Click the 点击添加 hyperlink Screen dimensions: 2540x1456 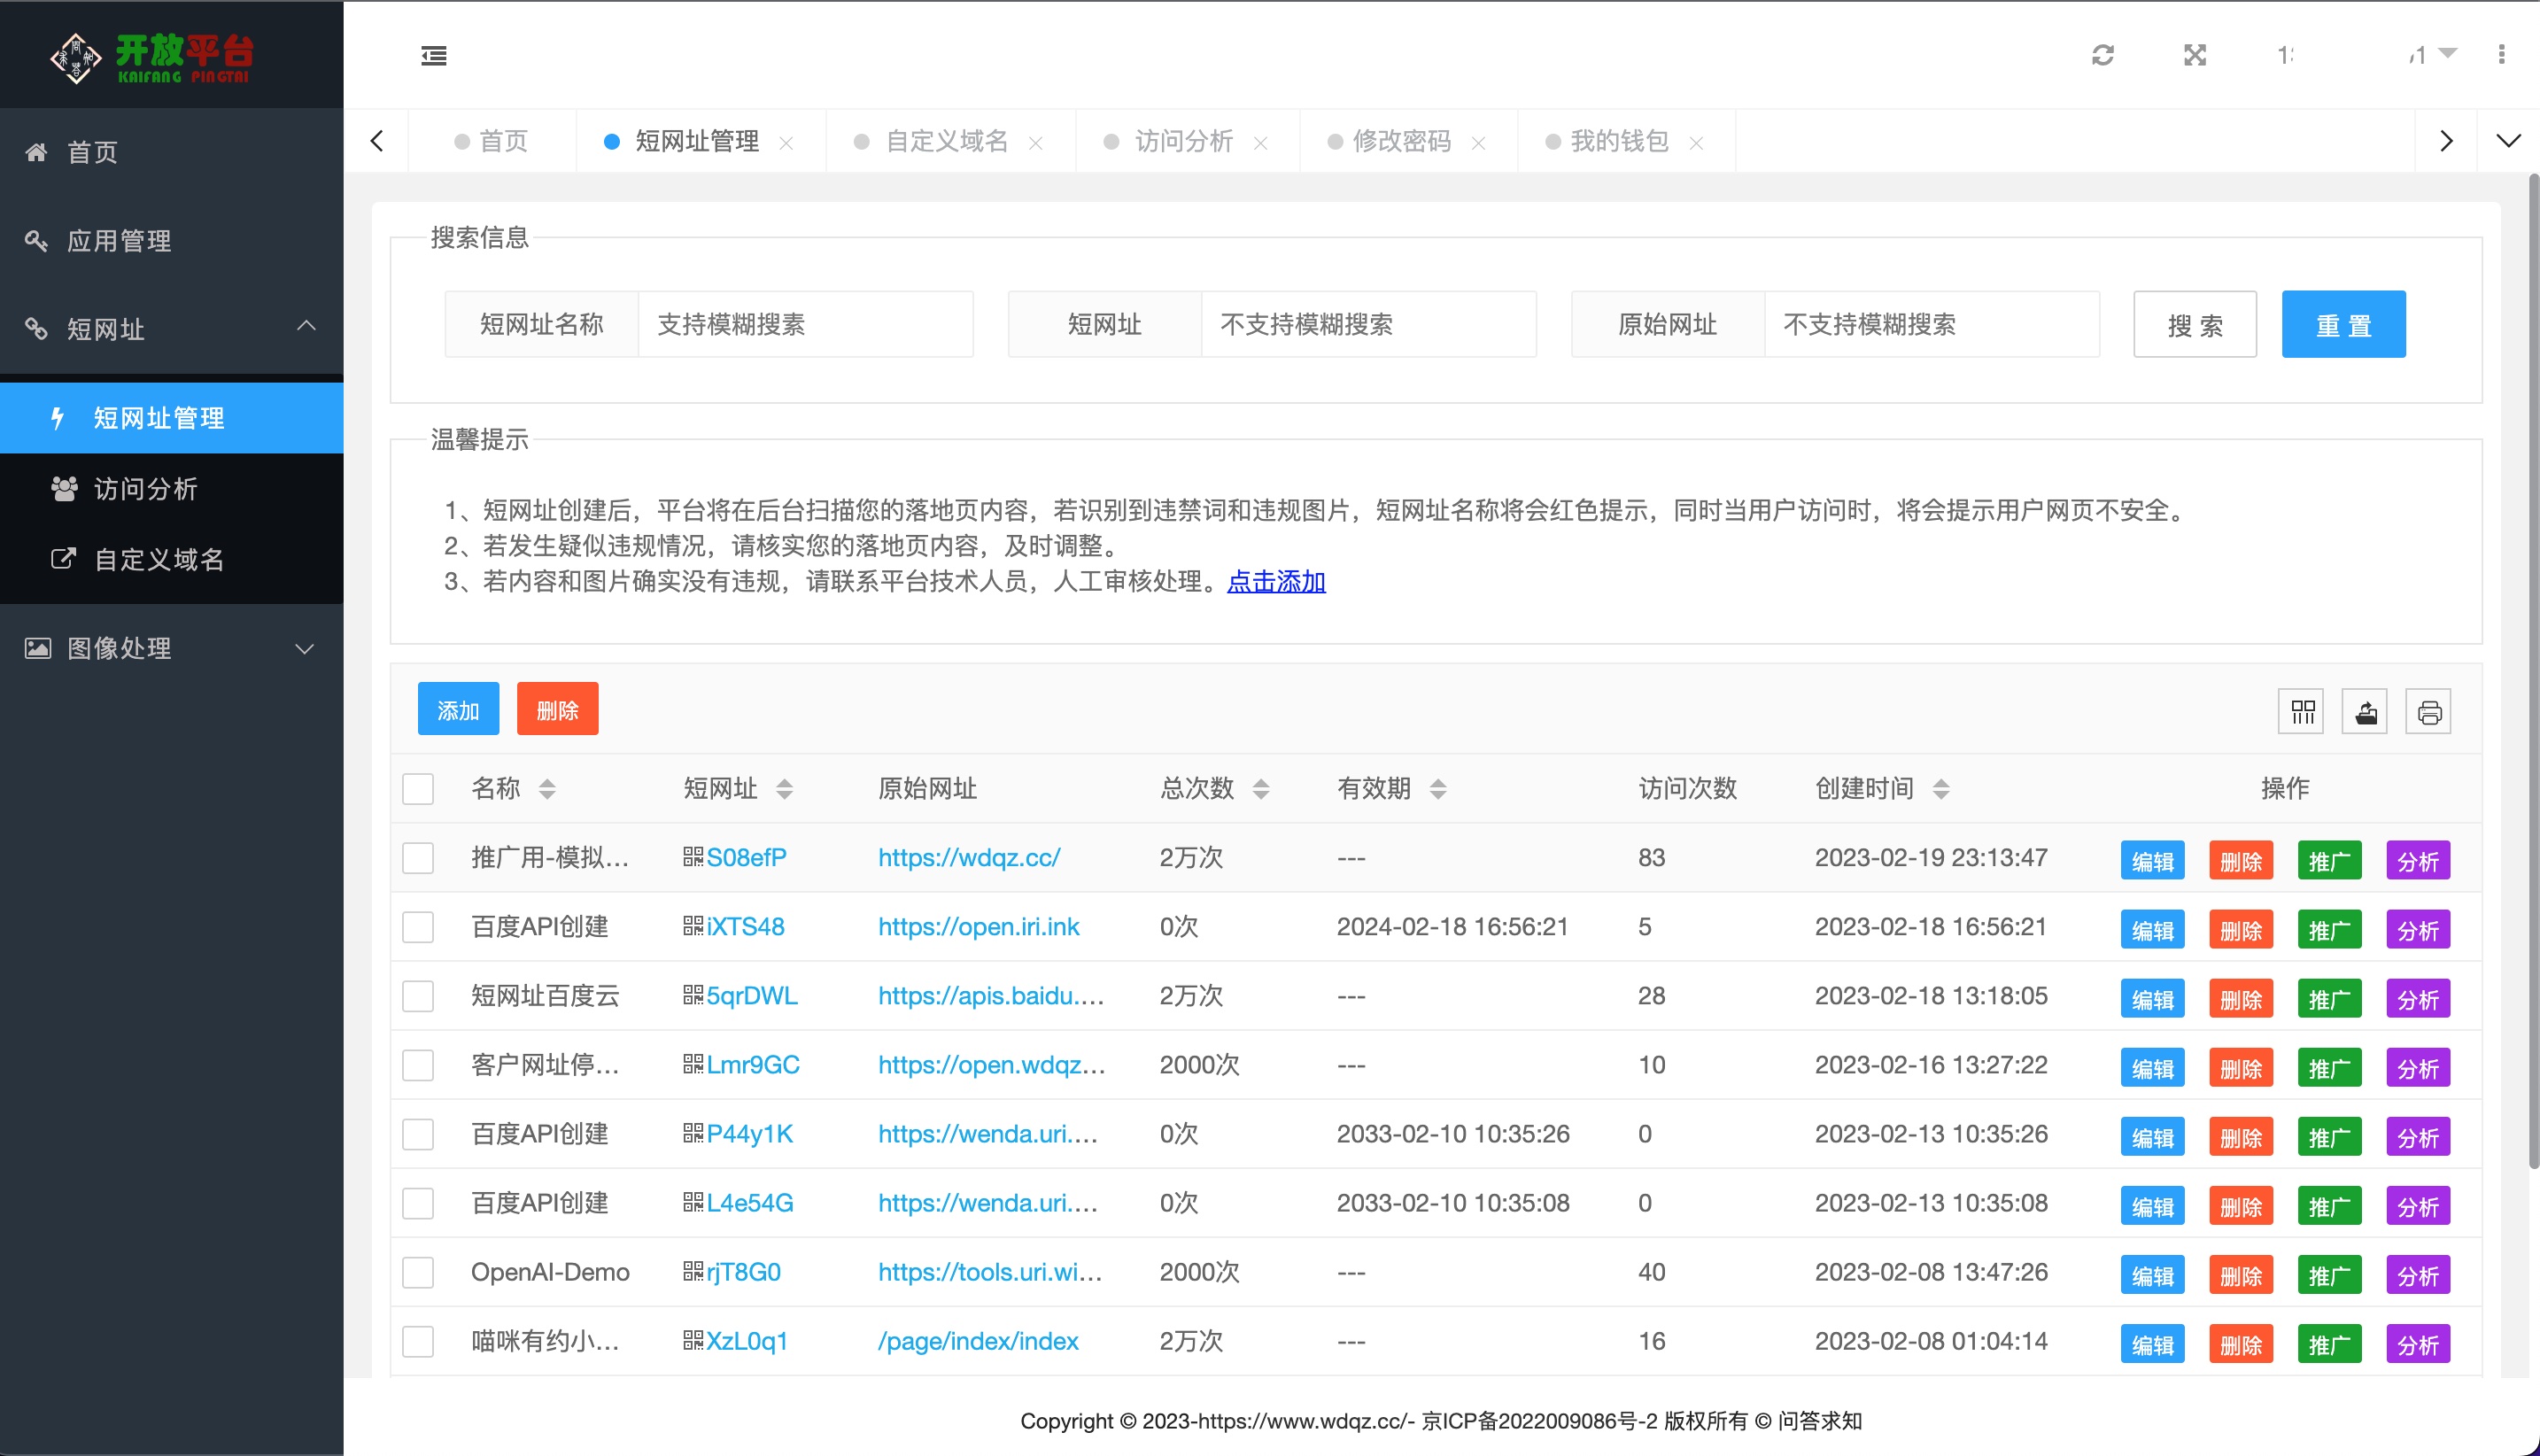1276,582
